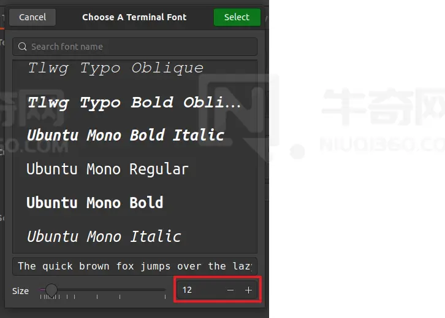Image resolution: width=445 pixels, height=318 pixels.
Task: Click the quick brown fox preview text field
Action: click(135, 266)
